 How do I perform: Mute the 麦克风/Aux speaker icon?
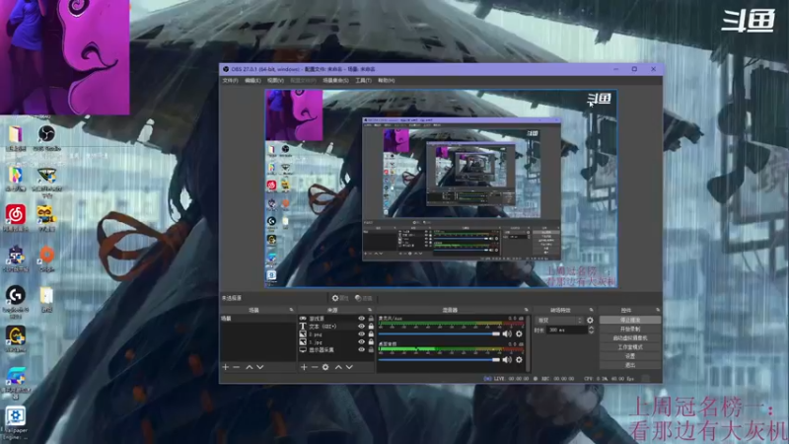[x=507, y=333]
